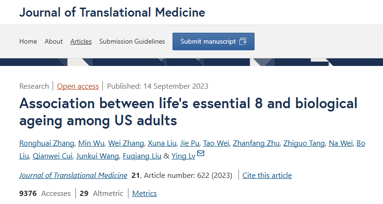Click the Submit manuscript button

[x=213, y=42]
